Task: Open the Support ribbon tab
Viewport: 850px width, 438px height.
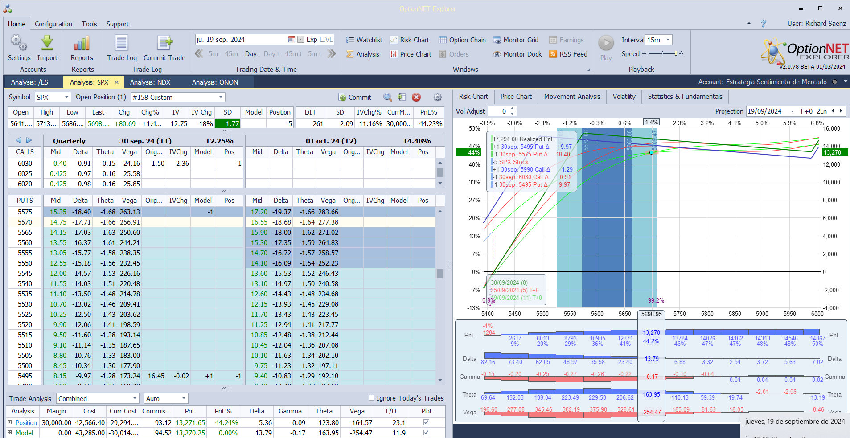Action: [x=118, y=24]
